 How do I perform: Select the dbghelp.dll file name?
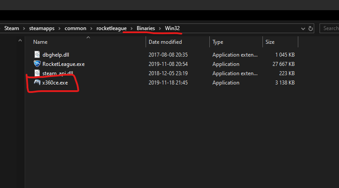(x=56, y=55)
